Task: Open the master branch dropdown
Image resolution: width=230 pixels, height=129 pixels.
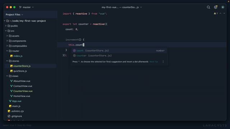Action: click(x=27, y=7)
